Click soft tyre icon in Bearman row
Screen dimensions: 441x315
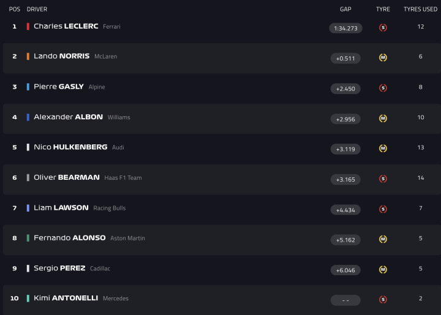383,179
